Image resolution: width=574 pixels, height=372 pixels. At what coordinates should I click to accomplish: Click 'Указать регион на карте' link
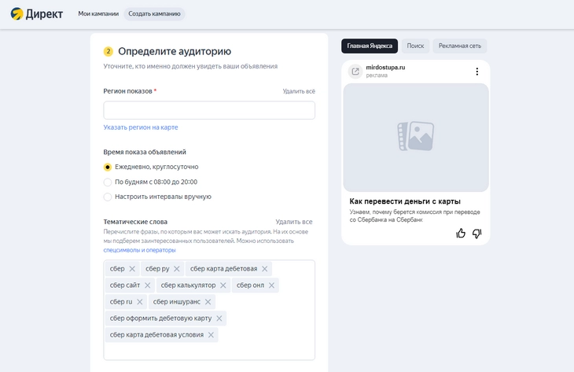[x=141, y=127]
